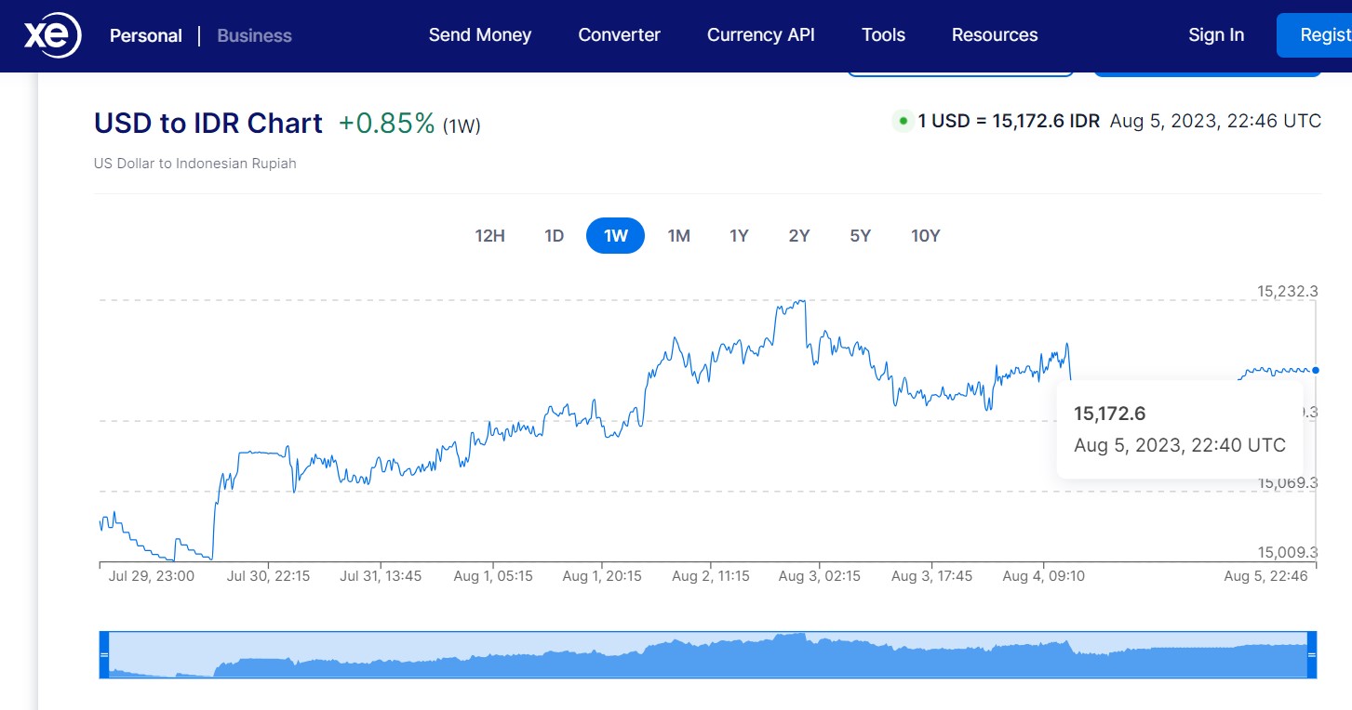Show the 2Y chart range
Screen dimensions: 1352x710
point(799,236)
